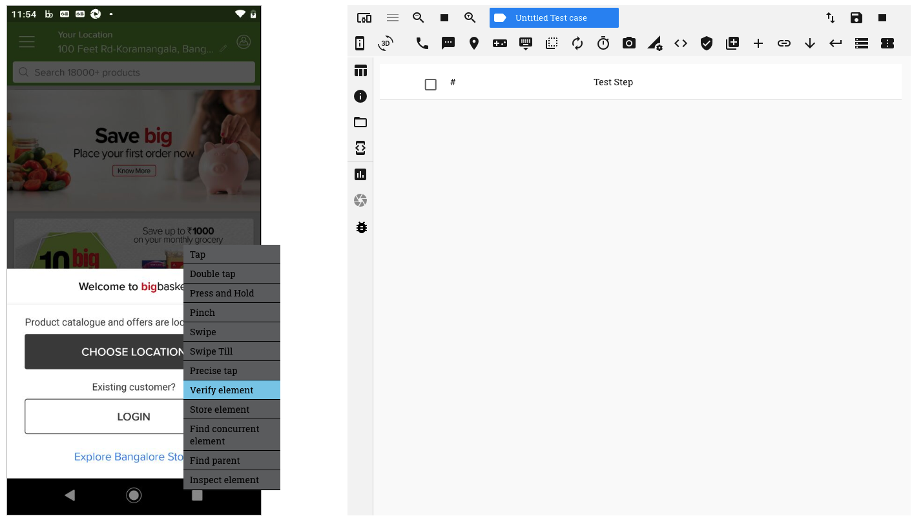Open the Explore Bangalore Store link
The height and width of the screenshot is (518, 923).
[129, 457]
